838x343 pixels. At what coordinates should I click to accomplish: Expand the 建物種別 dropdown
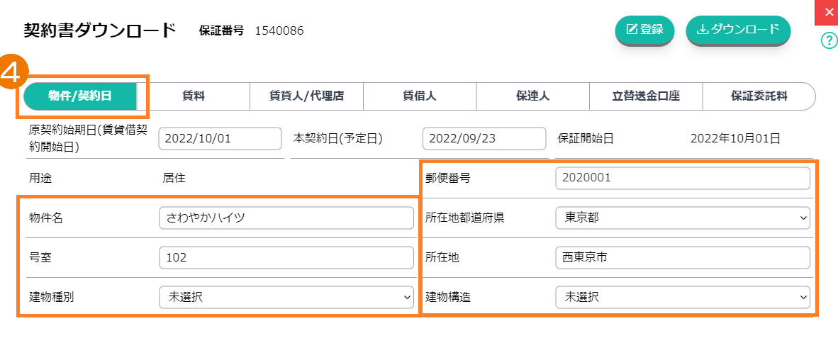(x=286, y=298)
